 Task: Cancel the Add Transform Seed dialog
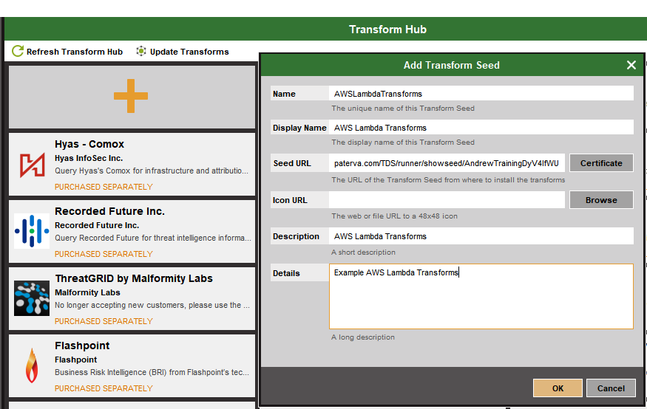pos(611,388)
